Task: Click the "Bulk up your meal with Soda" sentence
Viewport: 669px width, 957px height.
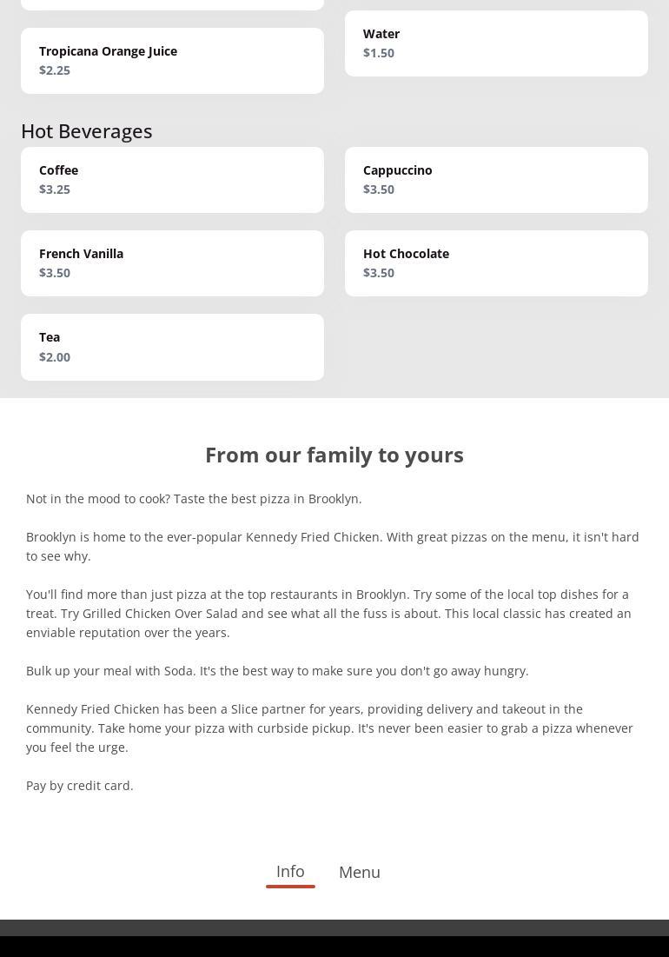Action: click(x=277, y=671)
